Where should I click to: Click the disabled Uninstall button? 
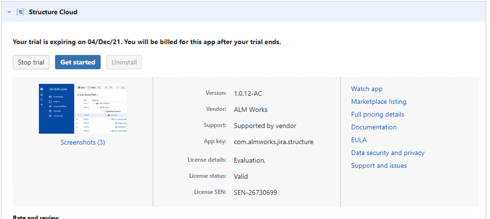(x=124, y=62)
